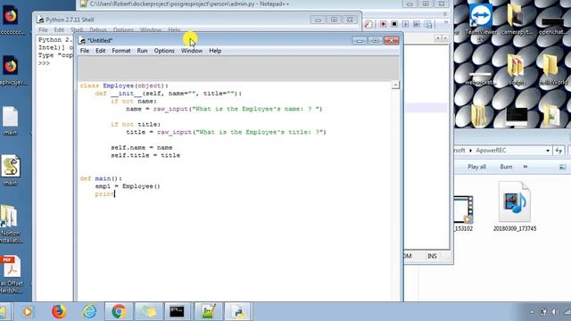Open the Options menu in Untitled editor

[x=164, y=51]
